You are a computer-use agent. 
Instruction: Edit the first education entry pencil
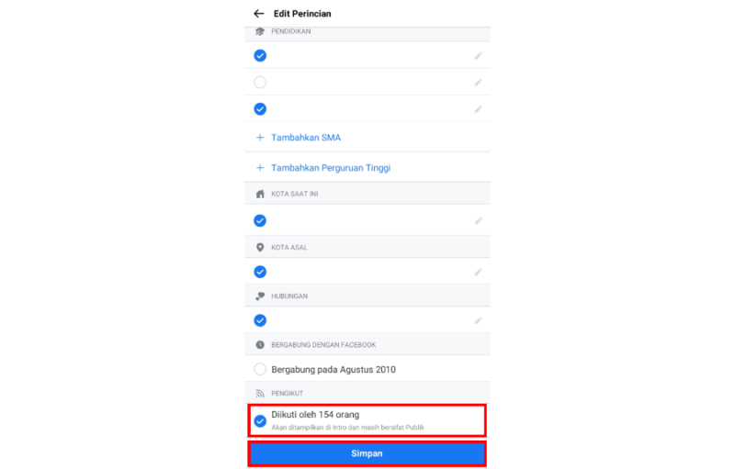tap(478, 56)
